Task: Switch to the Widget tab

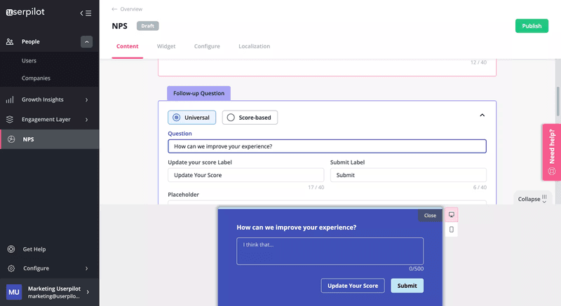Action: (166, 46)
